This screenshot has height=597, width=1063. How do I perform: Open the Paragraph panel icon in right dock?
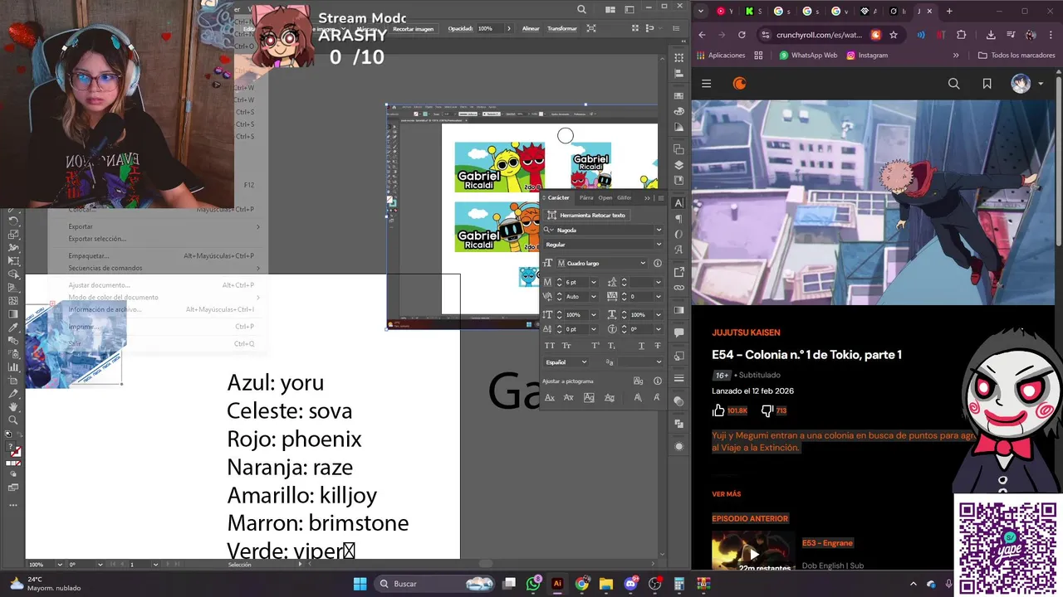(678, 219)
